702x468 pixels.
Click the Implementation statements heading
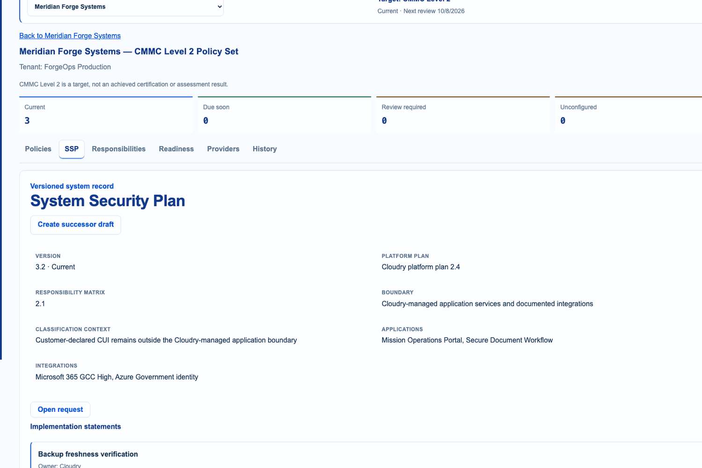(x=76, y=426)
